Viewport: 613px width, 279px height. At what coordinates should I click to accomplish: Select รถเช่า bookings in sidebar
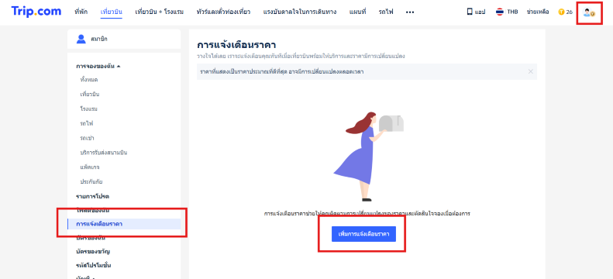tap(87, 138)
